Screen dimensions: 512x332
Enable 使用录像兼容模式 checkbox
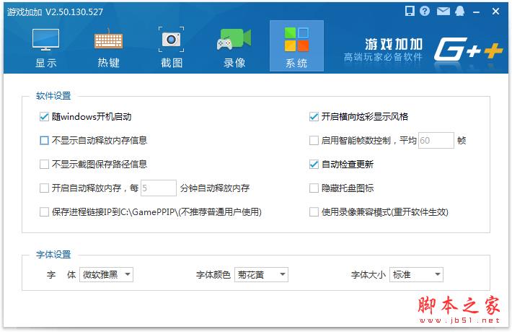(314, 212)
